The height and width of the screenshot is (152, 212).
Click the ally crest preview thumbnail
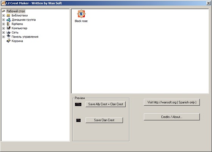pos(78,104)
